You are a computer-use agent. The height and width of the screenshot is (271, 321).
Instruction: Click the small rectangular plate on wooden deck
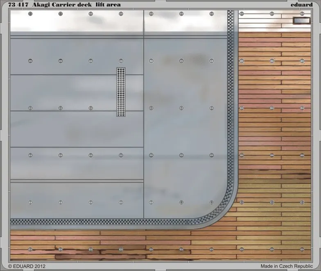pyautogui.click(x=301, y=20)
